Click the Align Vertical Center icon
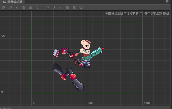Screen dimensions: 172x109 coord(10,7)
